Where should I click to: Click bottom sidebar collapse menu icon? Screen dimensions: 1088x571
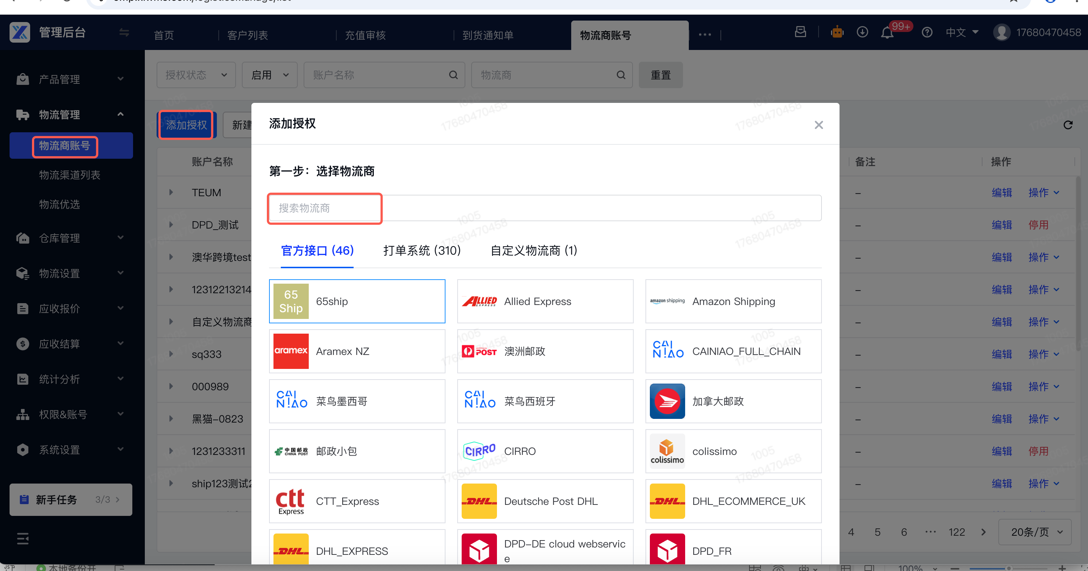pyautogui.click(x=23, y=538)
